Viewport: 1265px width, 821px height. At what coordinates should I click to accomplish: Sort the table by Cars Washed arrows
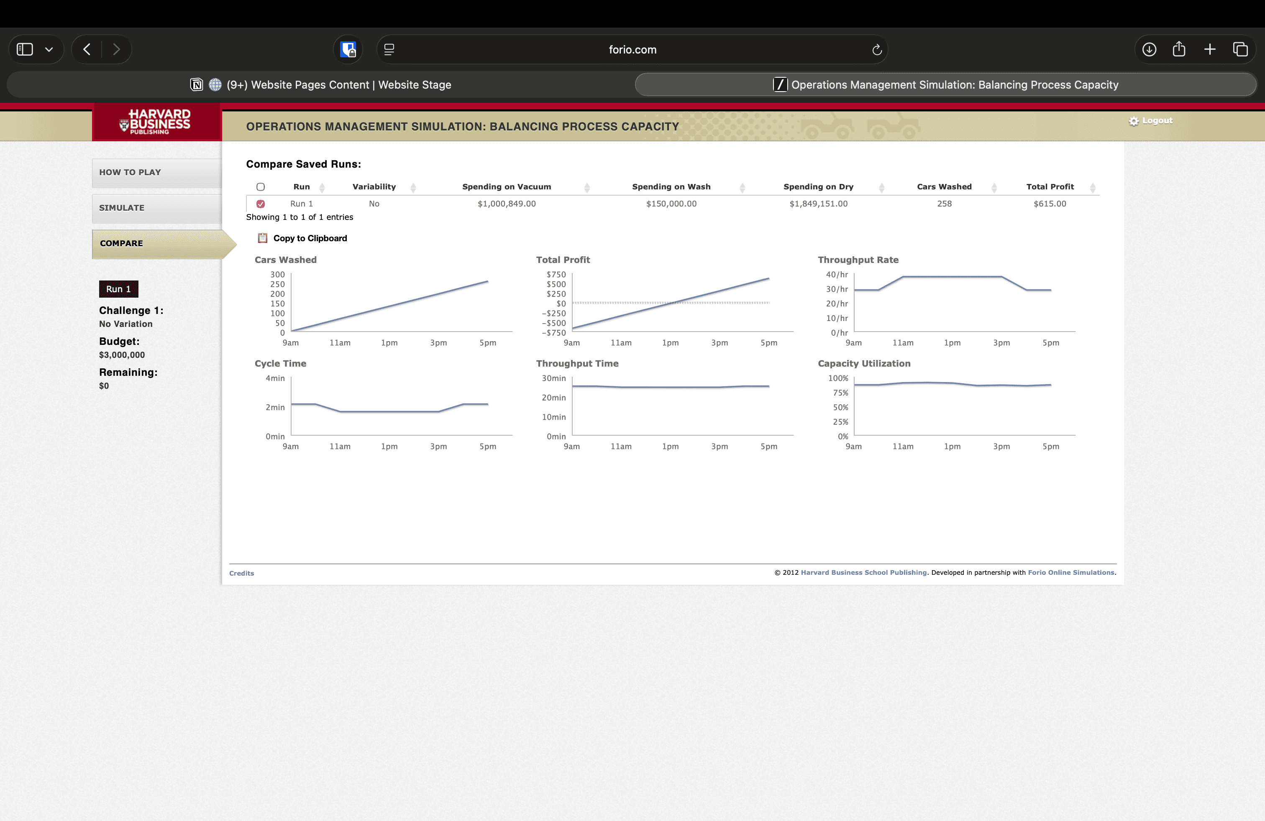coord(994,187)
